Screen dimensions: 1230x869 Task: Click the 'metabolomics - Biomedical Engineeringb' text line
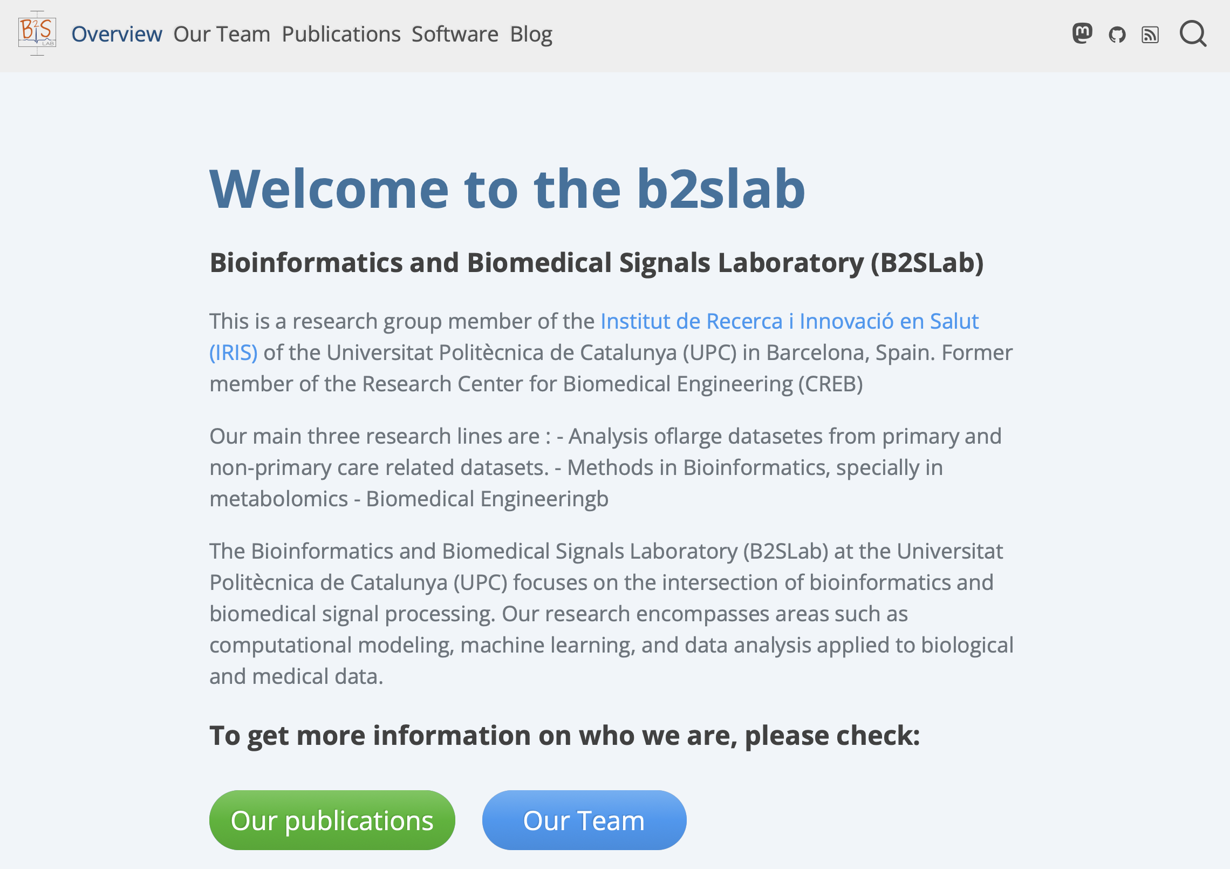point(409,499)
